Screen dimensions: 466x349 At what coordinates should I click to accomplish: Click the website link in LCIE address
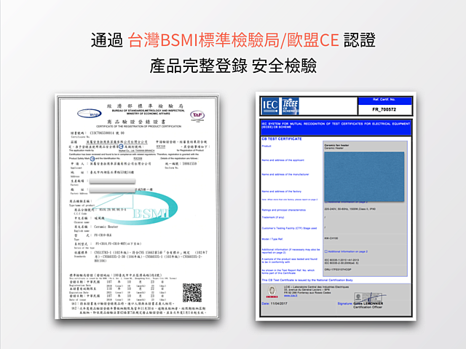point(289,296)
